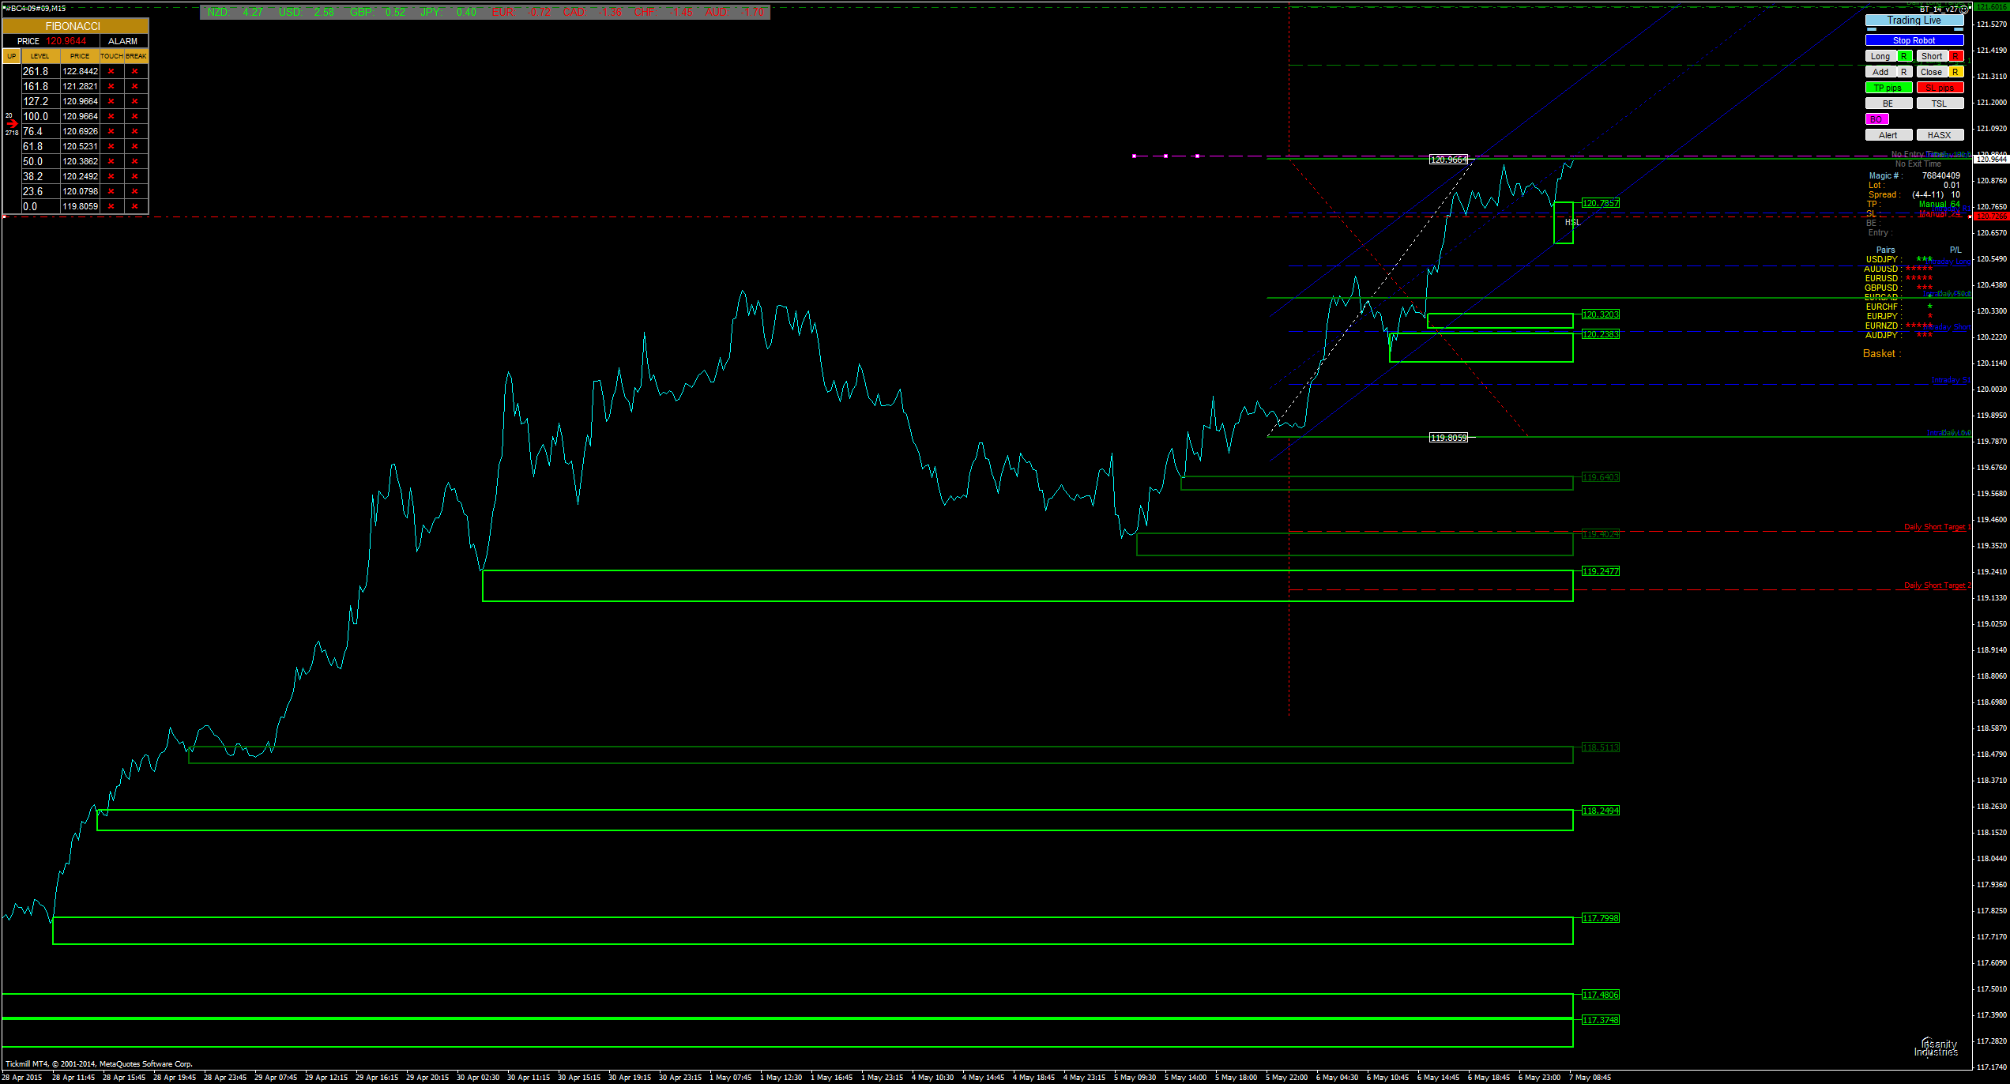Click yellow R next to Close

(1956, 72)
